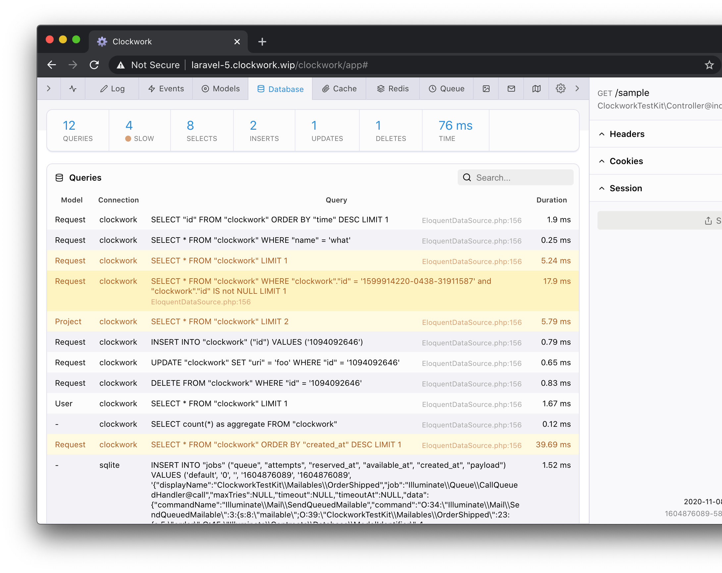Filter by 1 UPDATES stat
This screenshot has width=722, height=573.
pos(327,130)
